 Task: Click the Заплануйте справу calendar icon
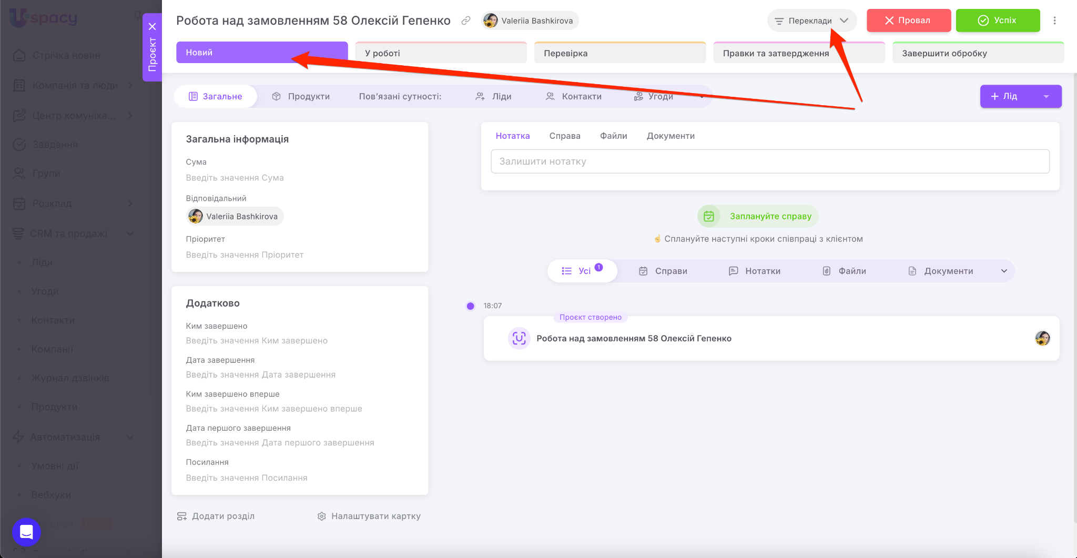(x=708, y=216)
